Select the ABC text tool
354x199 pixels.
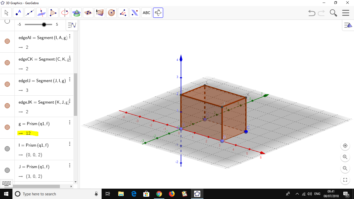146,12
